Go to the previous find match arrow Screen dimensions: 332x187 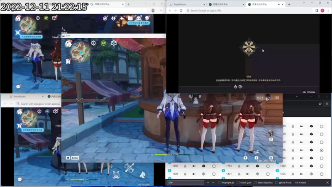click(208, 182)
